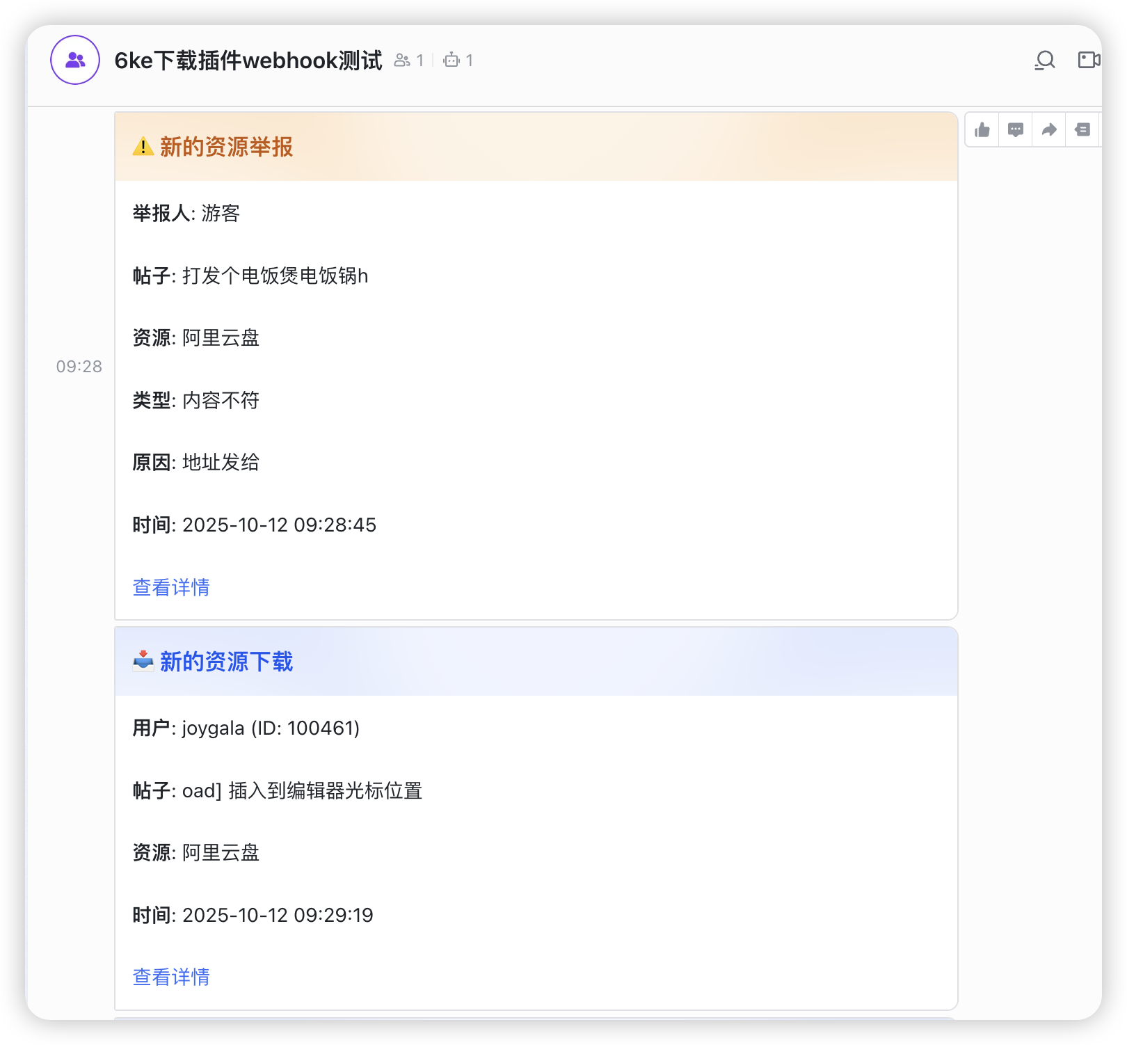Quote the message using the quote icon
Image resolution: width=1127 pixels, height=1045 pixels.
(x=1082, y=129)
